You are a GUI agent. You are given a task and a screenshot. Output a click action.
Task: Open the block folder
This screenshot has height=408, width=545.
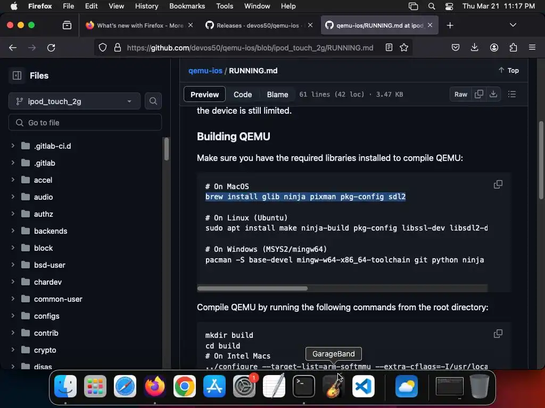click(44, 248)
